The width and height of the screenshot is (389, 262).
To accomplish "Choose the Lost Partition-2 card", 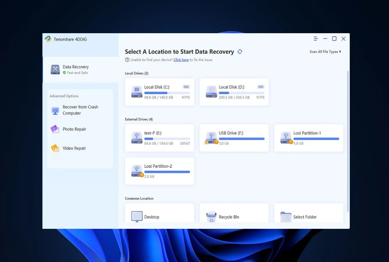I will 160,171.
